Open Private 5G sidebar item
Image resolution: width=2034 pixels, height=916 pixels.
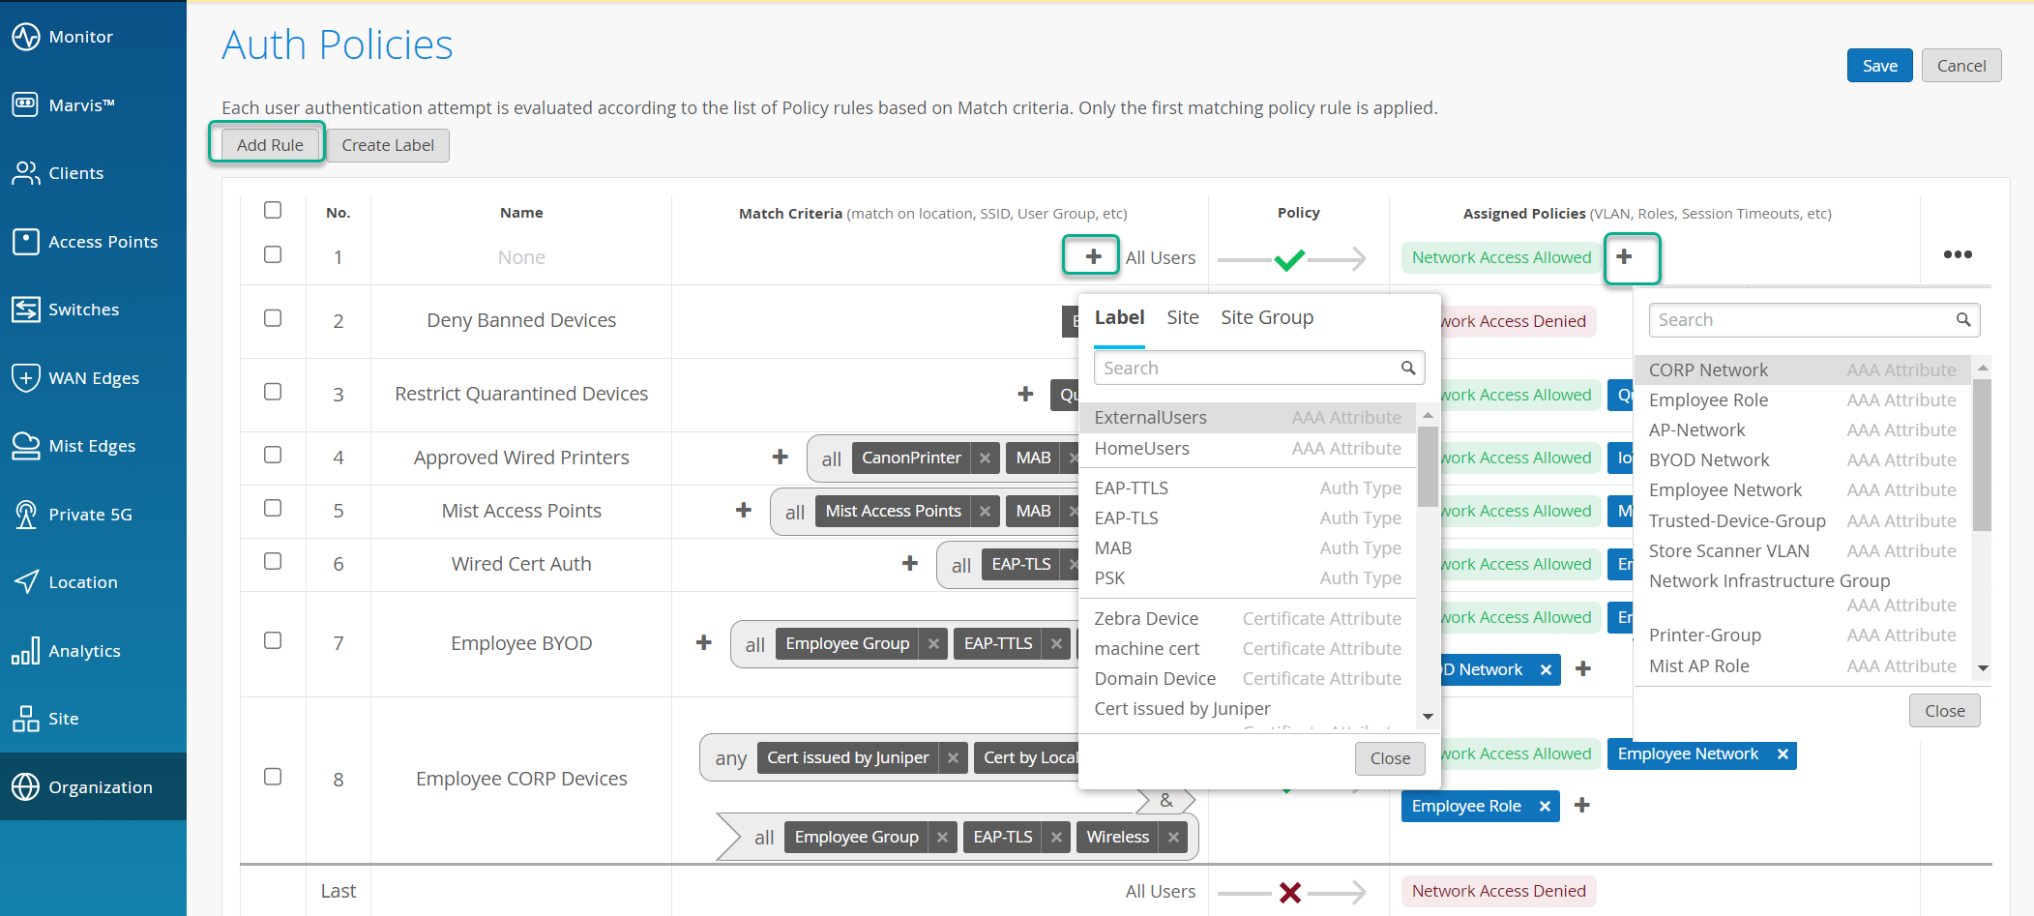(x=90, y=514)
